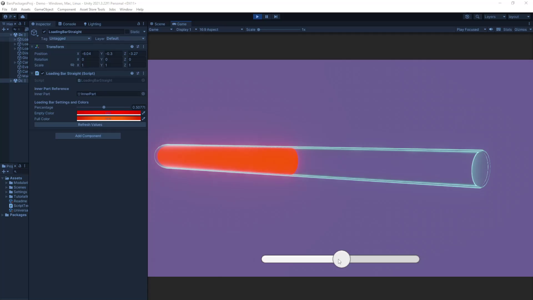
Task: Open the Tag dropdown showing Untagged
Action: click(70, 39)
